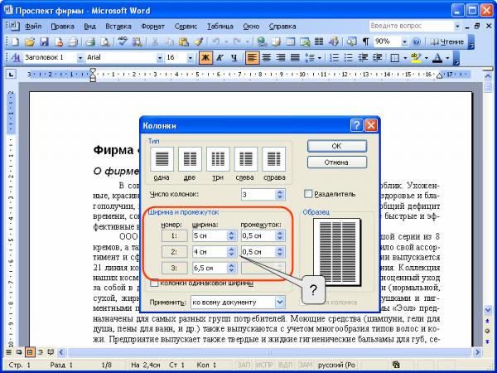Click the Decrease Indent icon

click(363, 58)
